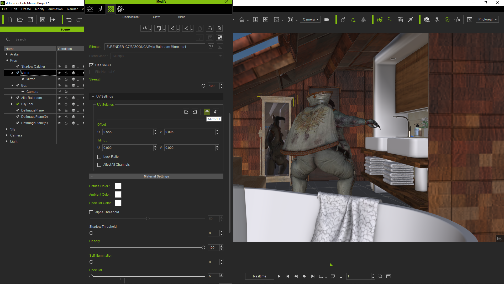
Task: Expand the Avatar tree node
Action: click(x=7, y=54)
